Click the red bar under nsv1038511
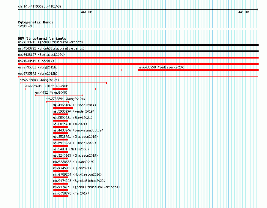This screenshot has width=267, height=208. click(138, 64)
